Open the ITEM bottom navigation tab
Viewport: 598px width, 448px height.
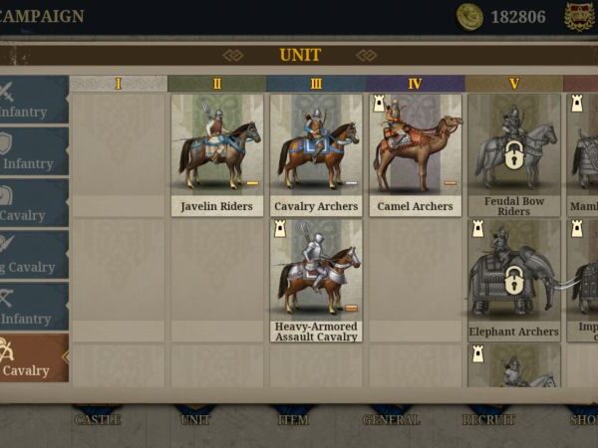[293, 418]
